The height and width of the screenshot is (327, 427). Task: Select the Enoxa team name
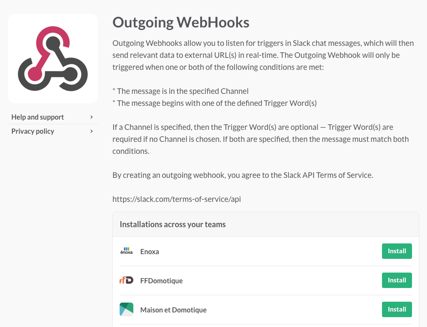(150, 252)
